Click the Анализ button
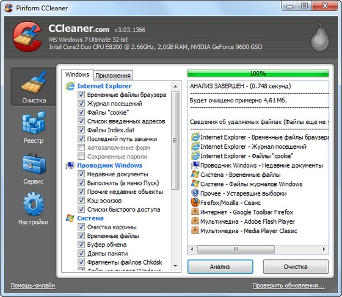 [x=220, y=267]
